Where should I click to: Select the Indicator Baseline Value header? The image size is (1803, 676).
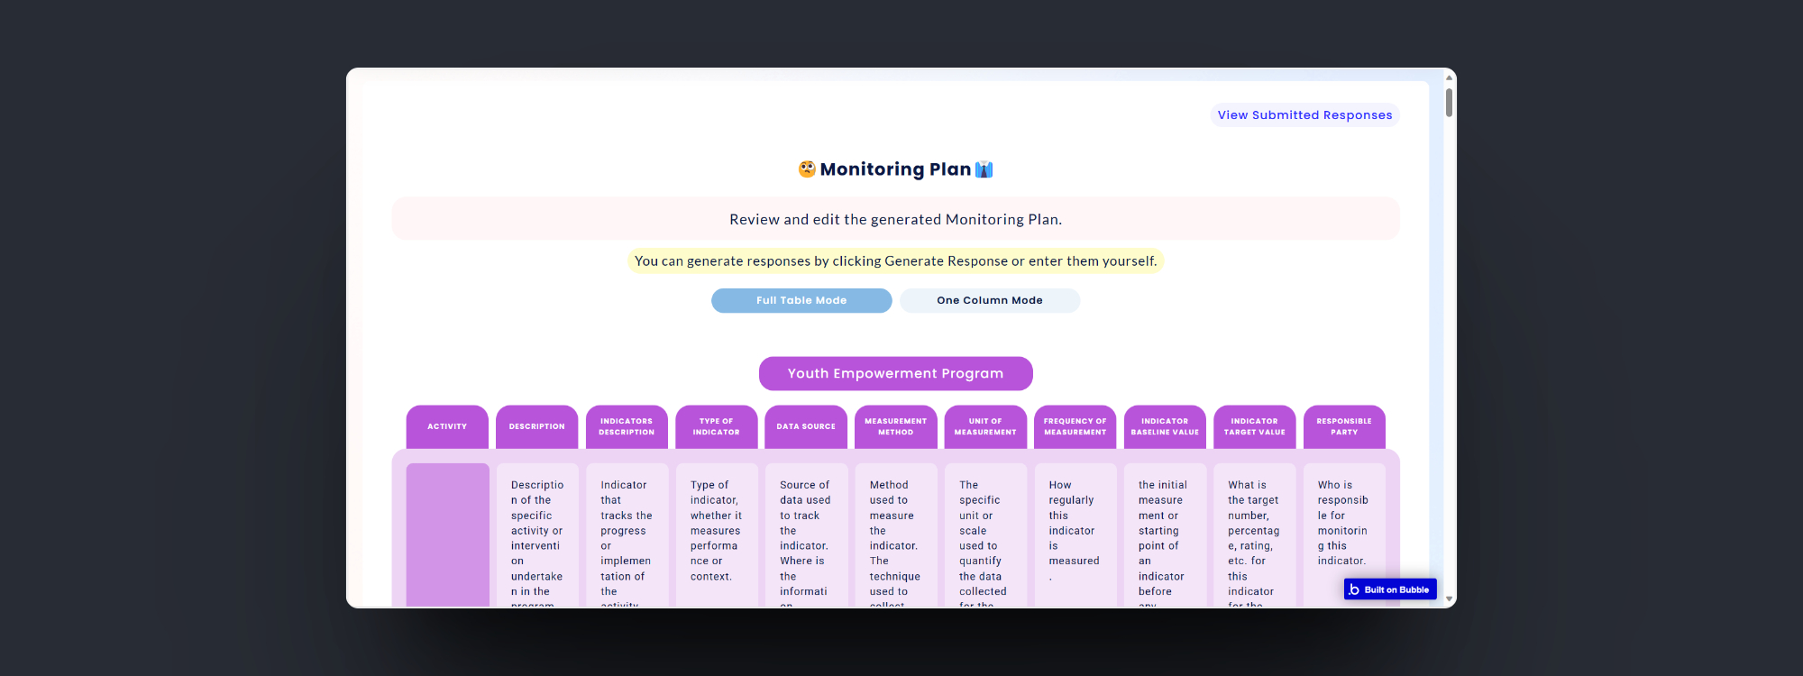point(1165,426)
